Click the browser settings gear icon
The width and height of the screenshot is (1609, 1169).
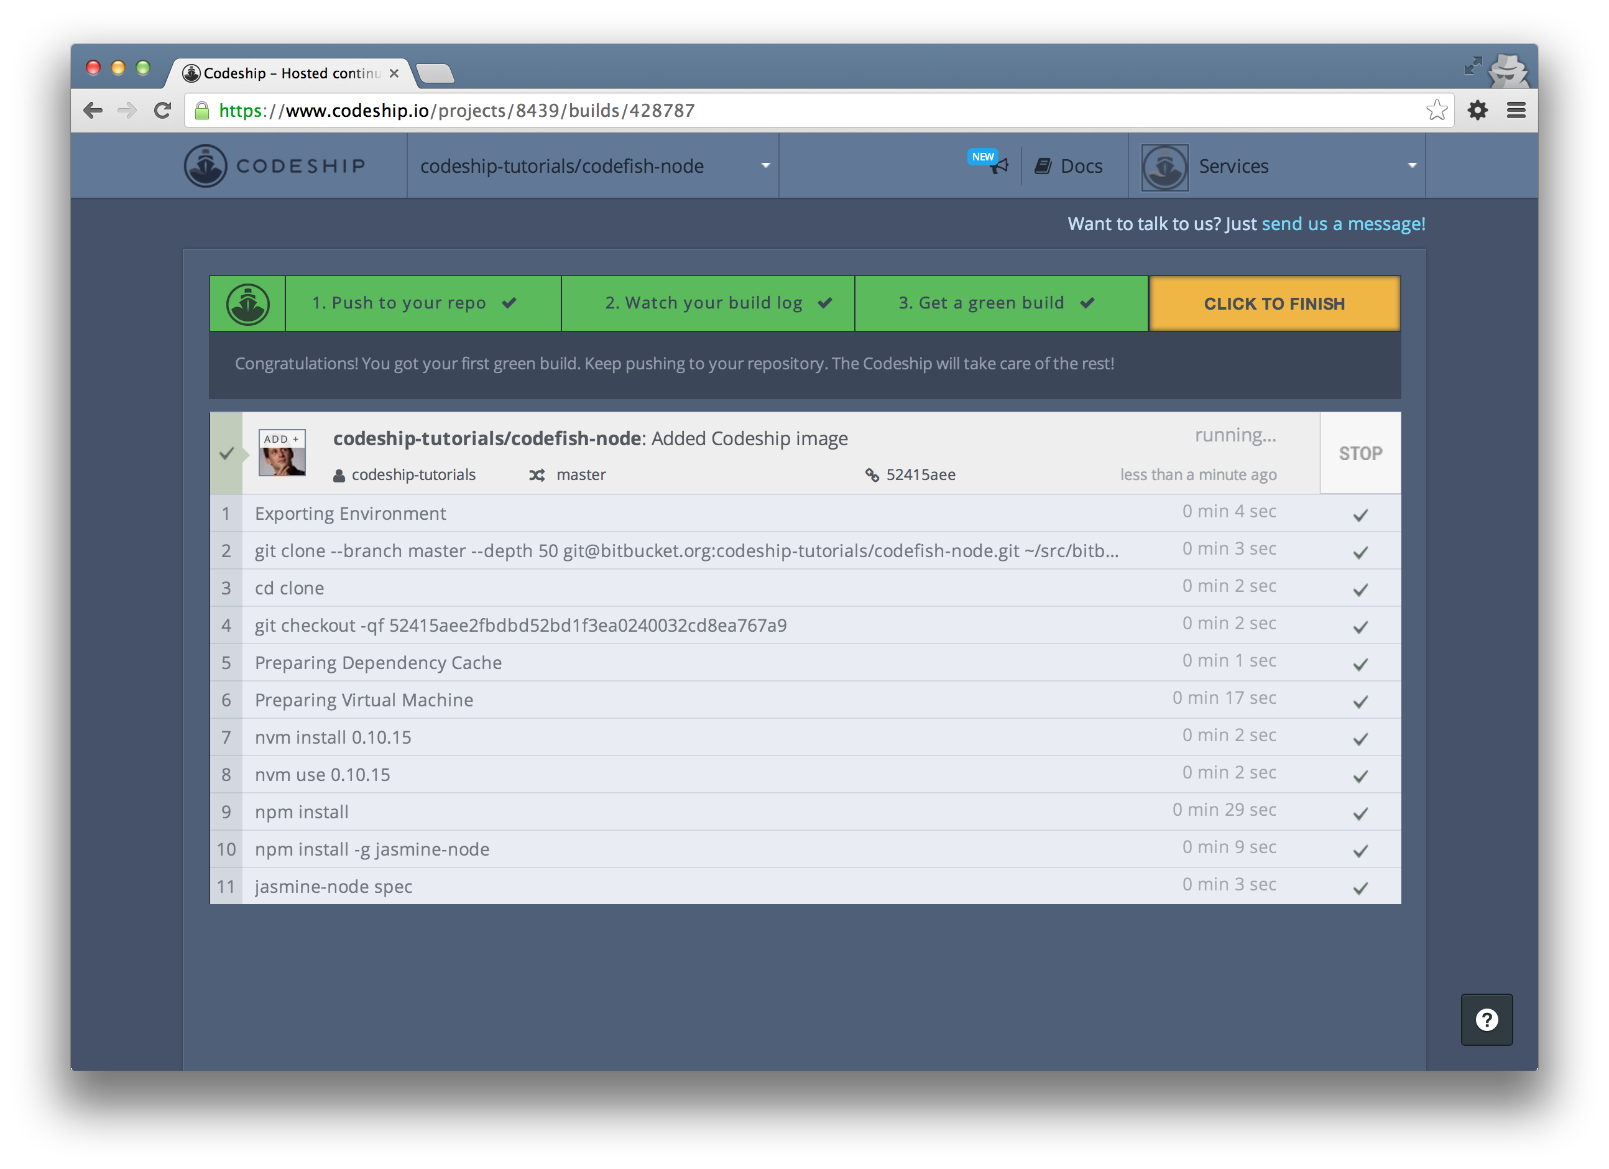coord(1478,111)
